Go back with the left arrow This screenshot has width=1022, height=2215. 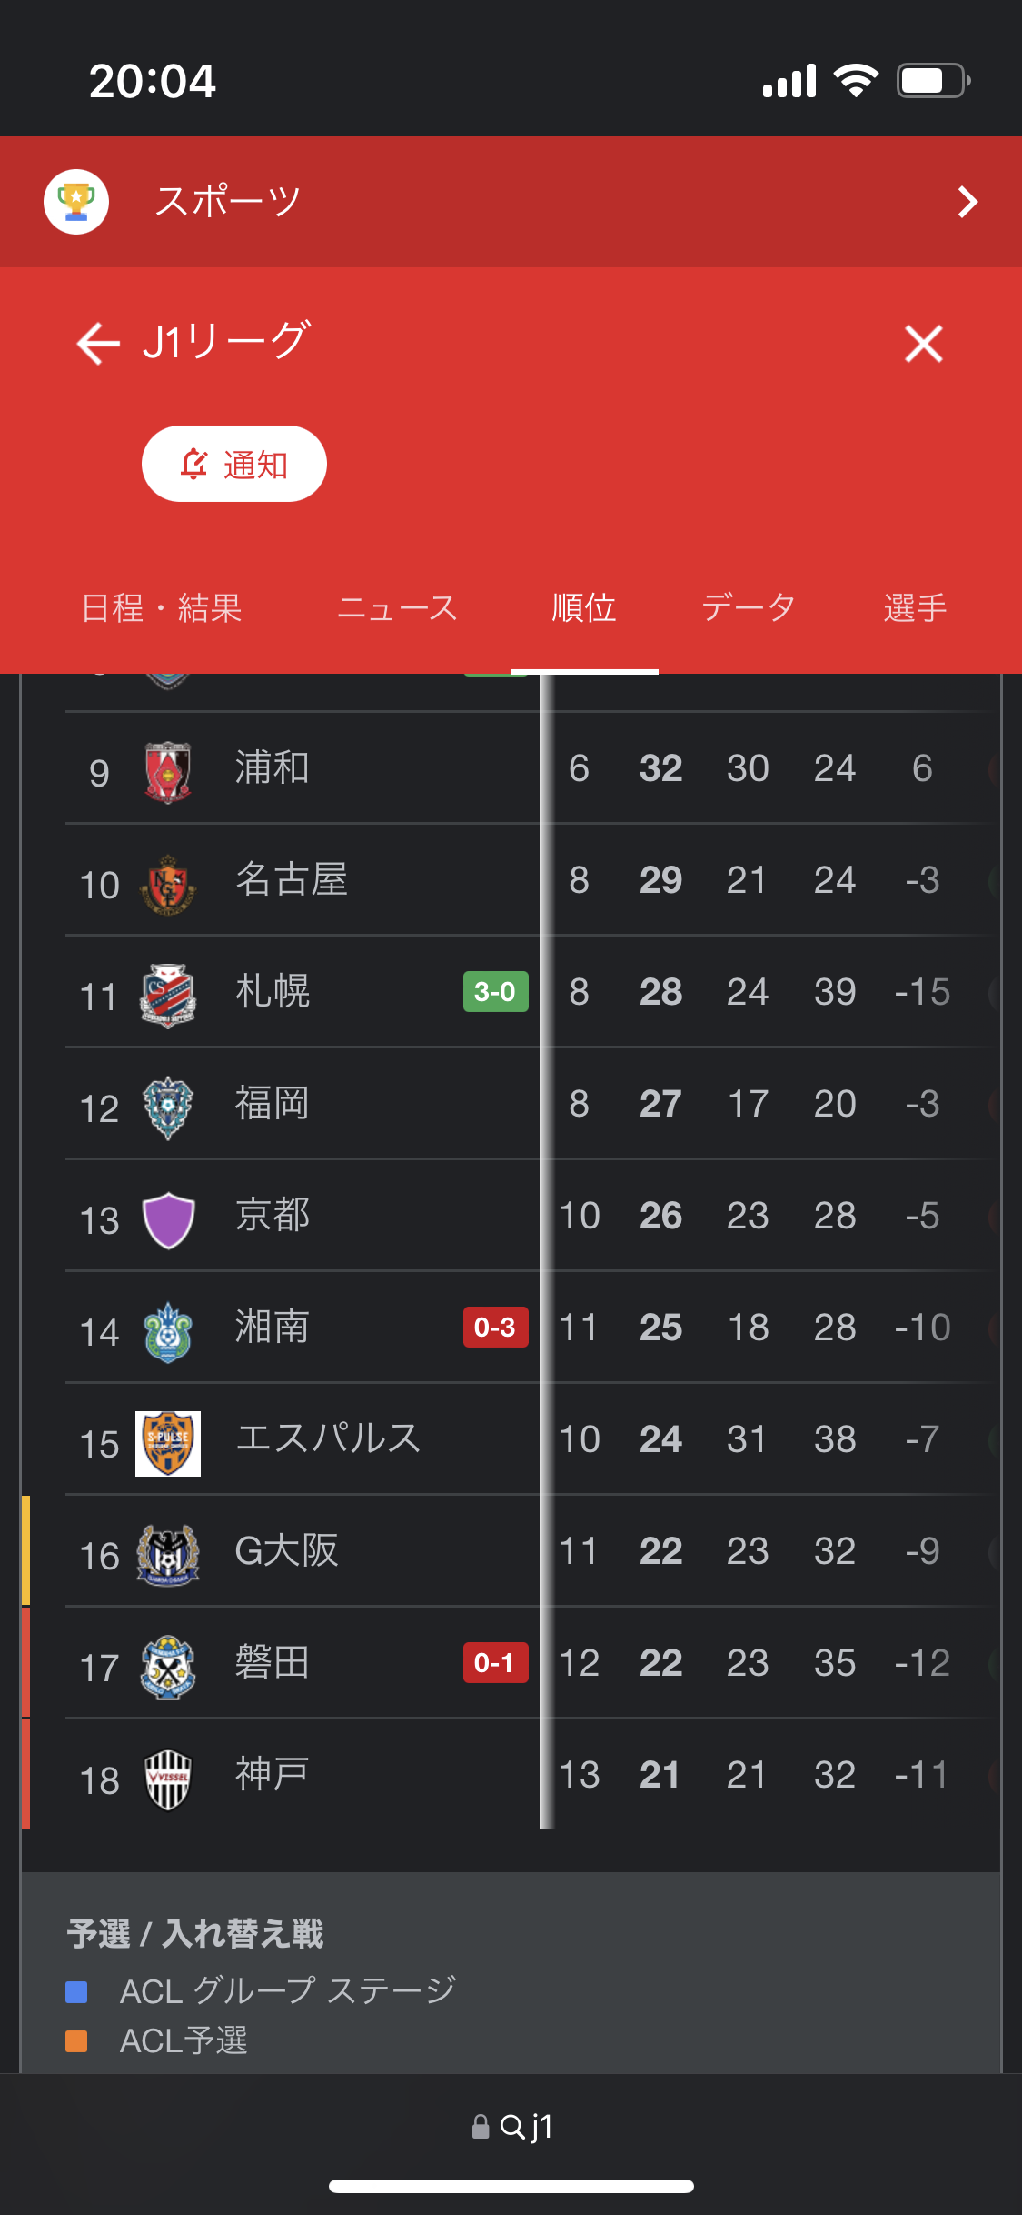click(98, 344)
